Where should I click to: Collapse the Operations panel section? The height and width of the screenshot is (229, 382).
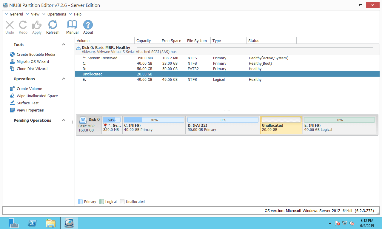pyautogui.click(x=64, y=79)
